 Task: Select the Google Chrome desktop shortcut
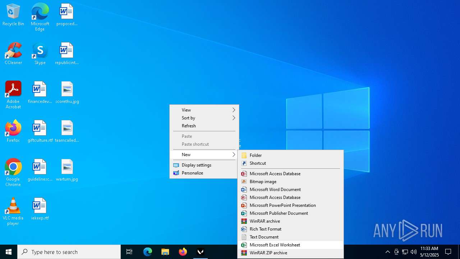(13, 173)
